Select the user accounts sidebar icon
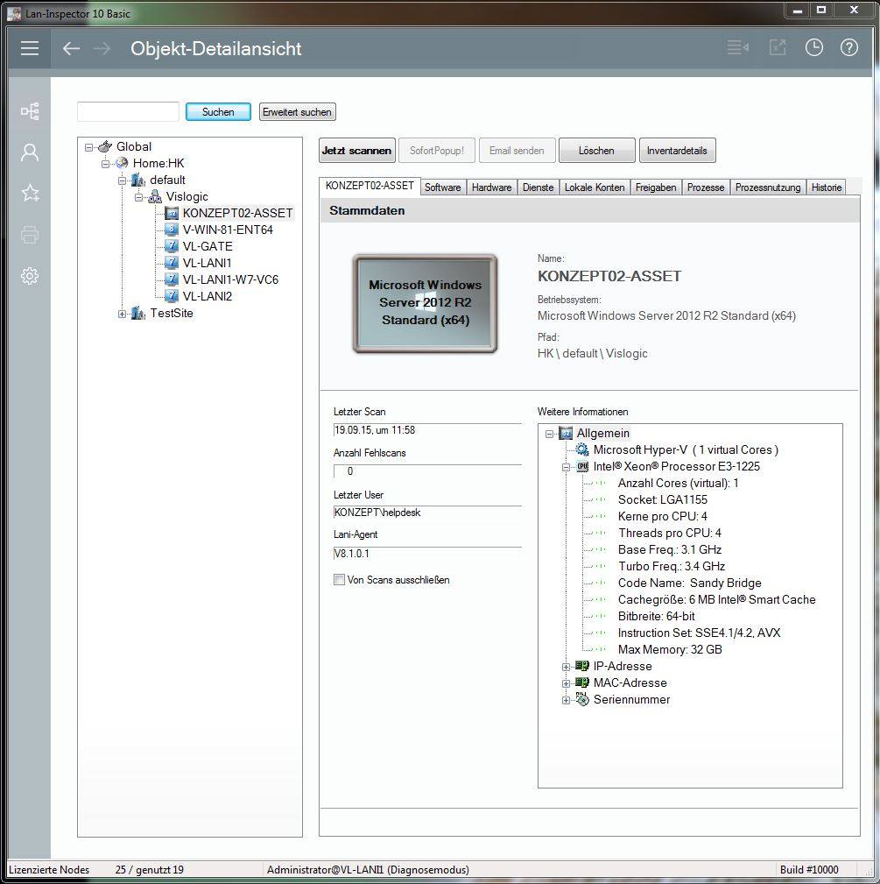Screen dimensions: 880x884 pyautogui.click(x=29, y=152)
